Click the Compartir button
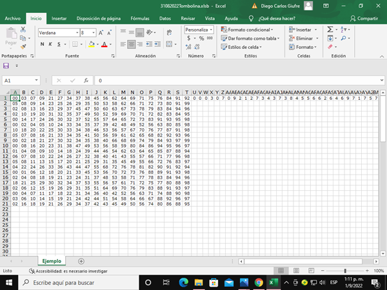The image size is (387, 290). coord(363,19)
